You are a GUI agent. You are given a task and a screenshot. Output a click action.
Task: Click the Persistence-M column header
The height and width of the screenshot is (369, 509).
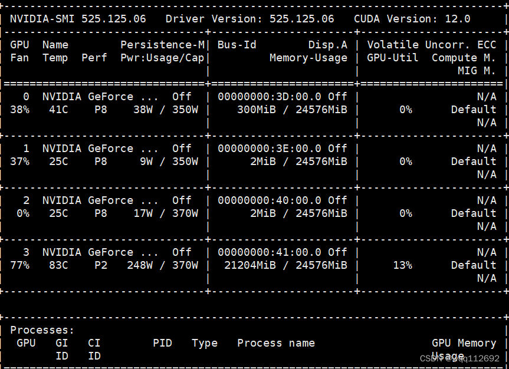tap(163, 45)
